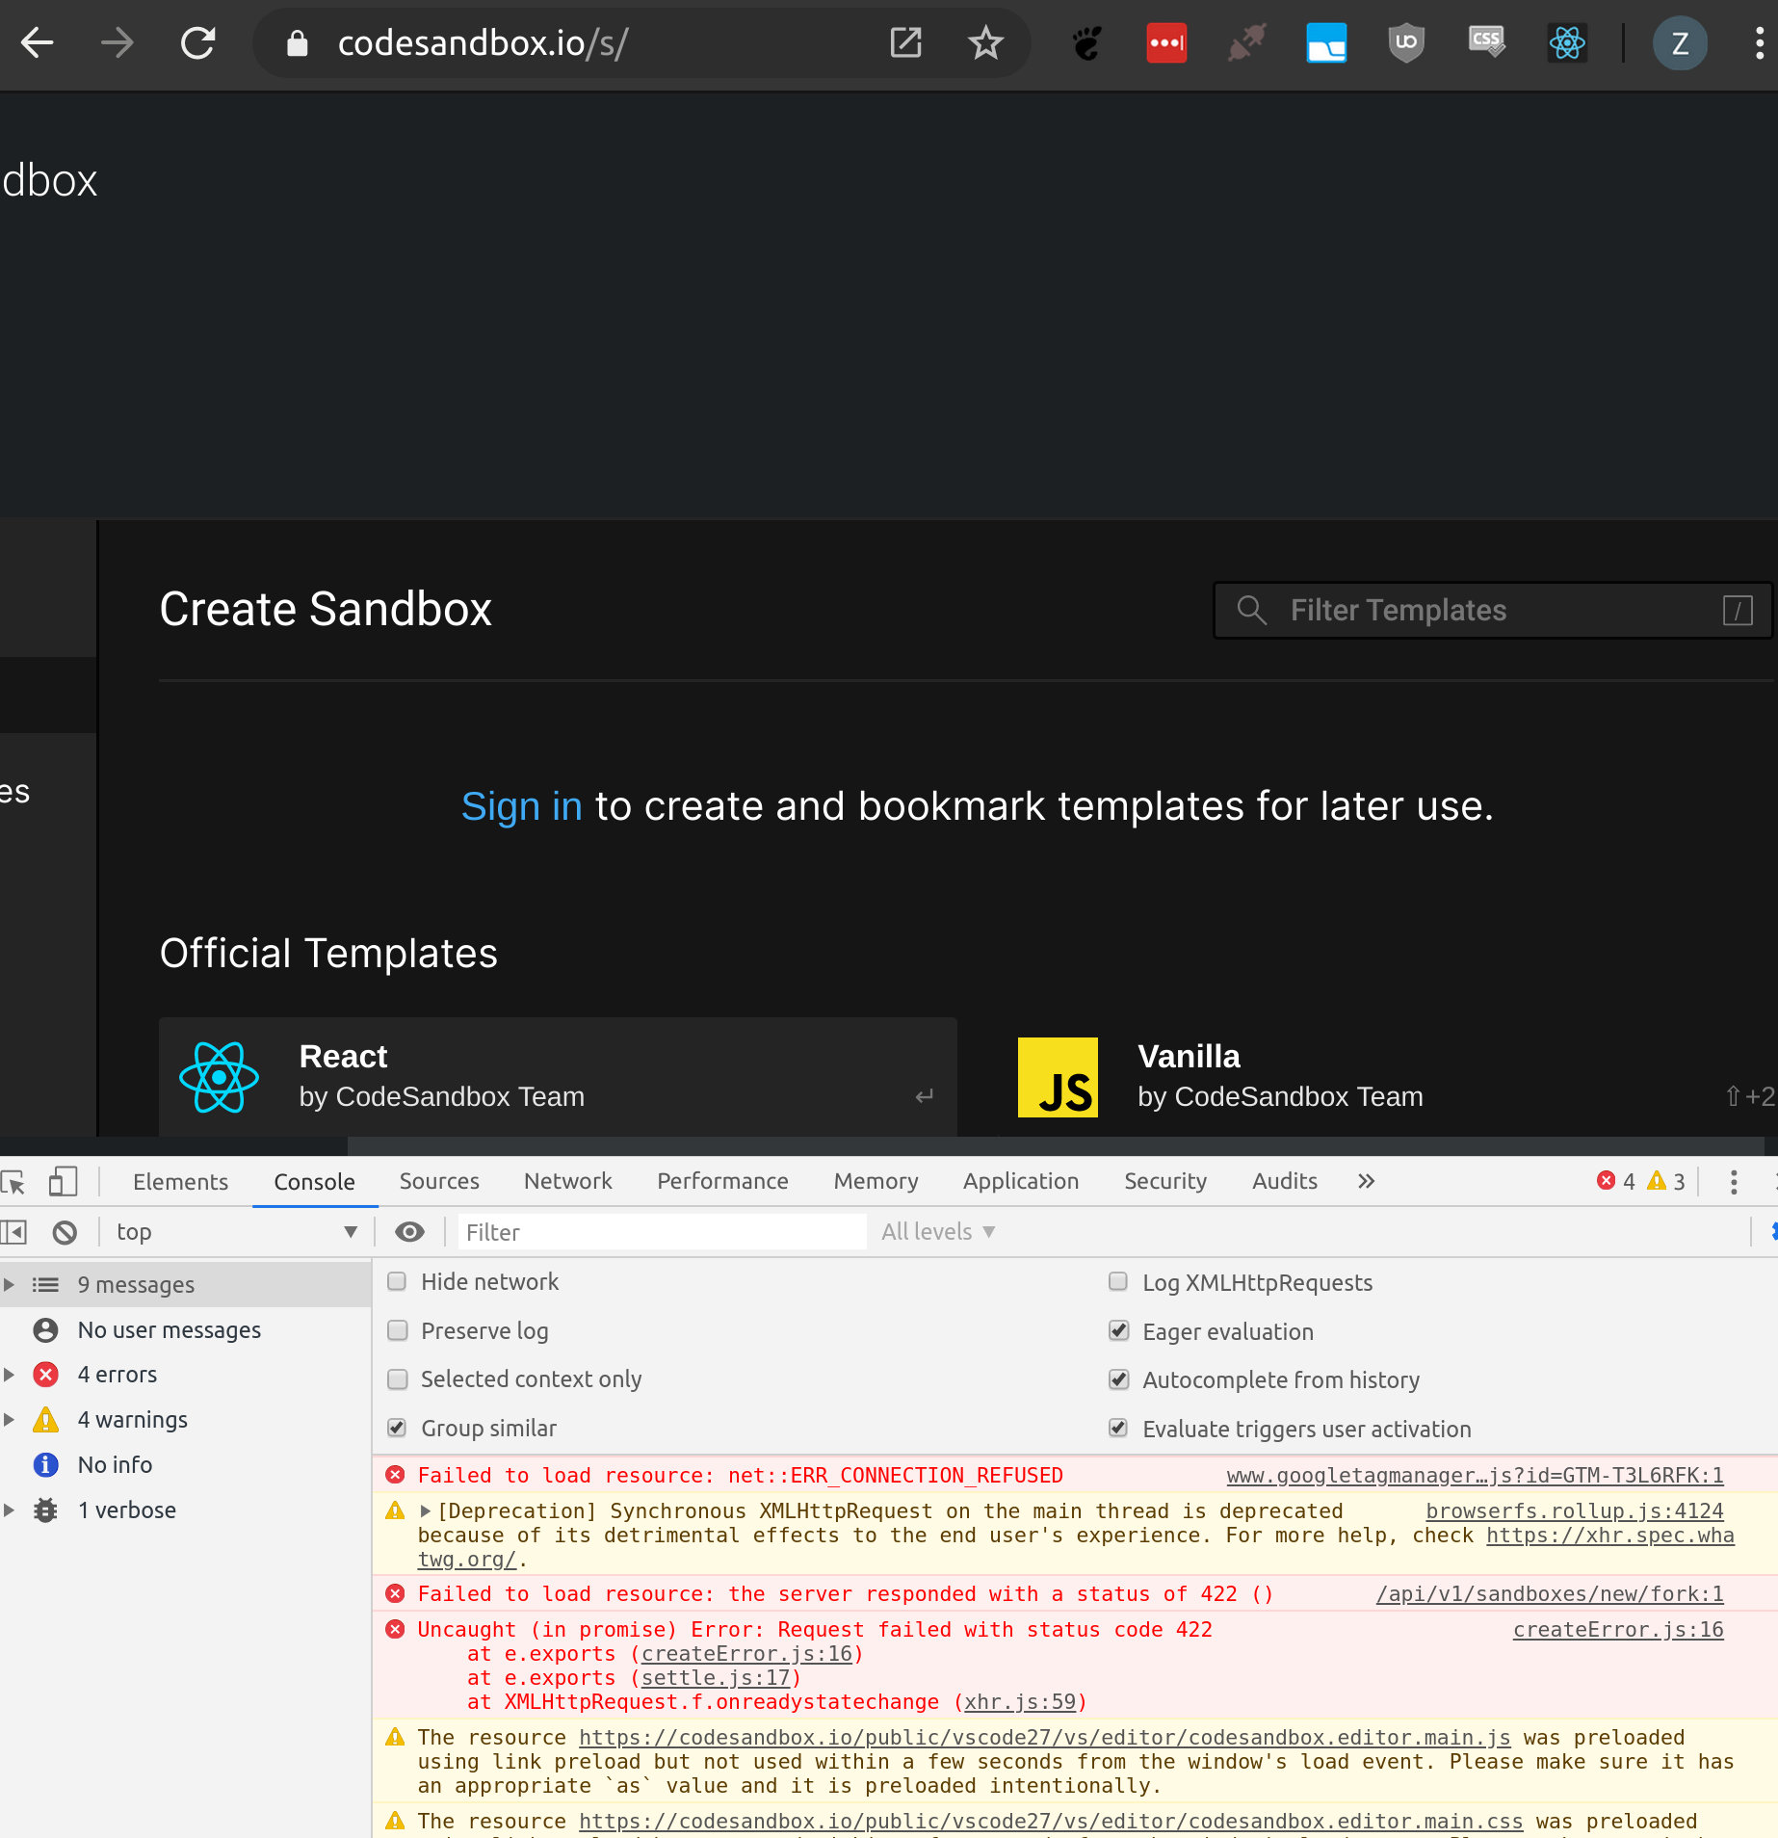Open the uBlock Origin shield extension
1778x1838 pixels.
coord(1406,43)
